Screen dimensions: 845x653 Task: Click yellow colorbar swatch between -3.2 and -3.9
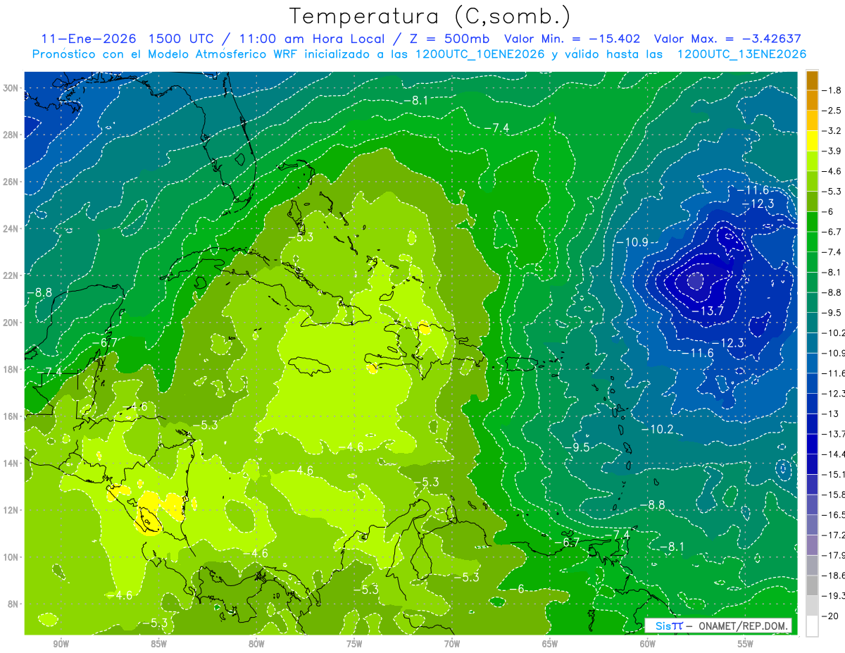tap(812, 141)
